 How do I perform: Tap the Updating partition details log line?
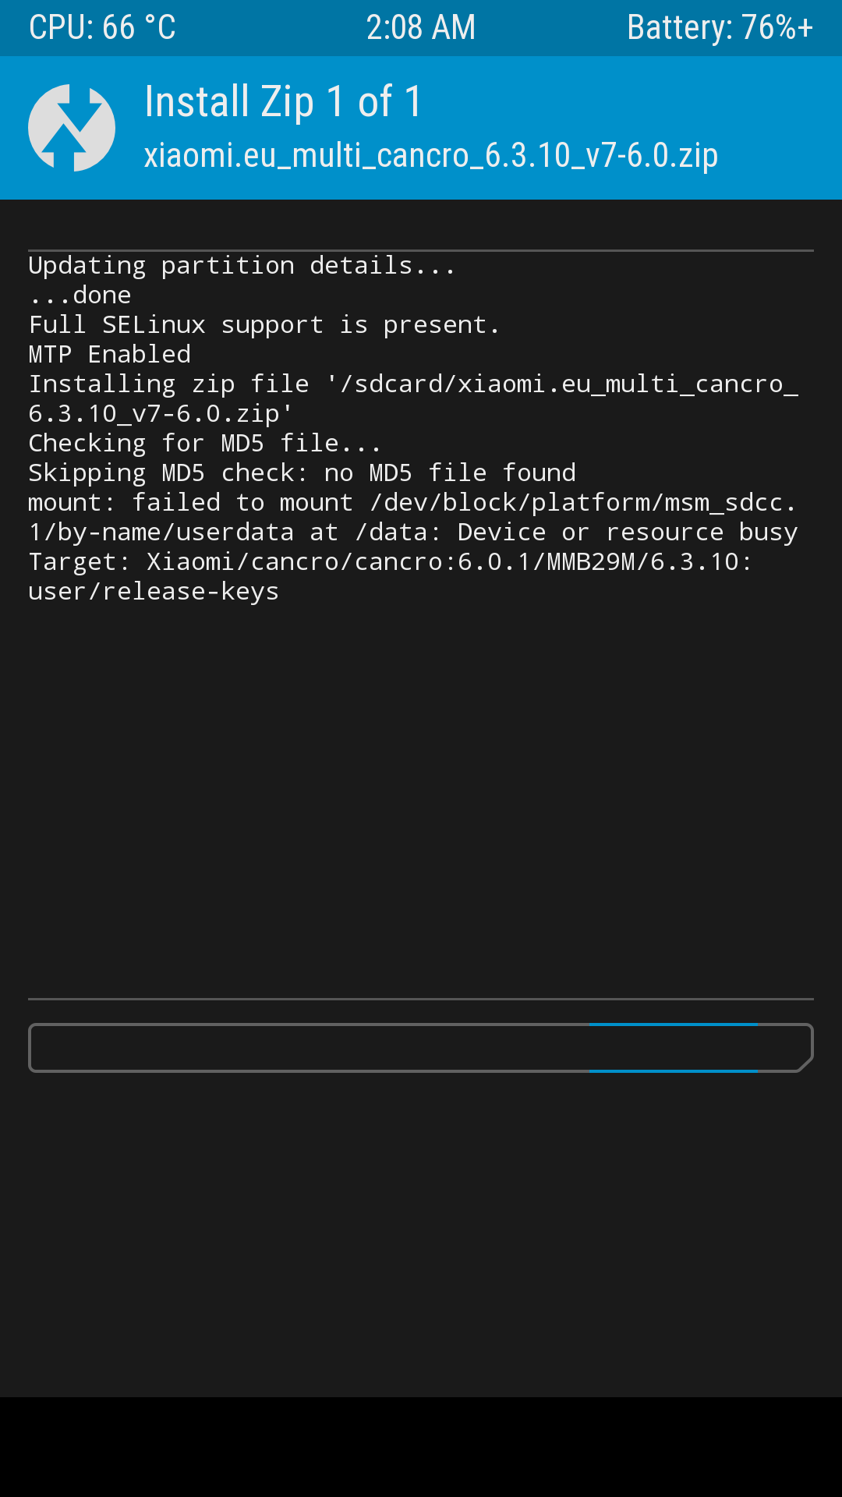pos(242,266)
